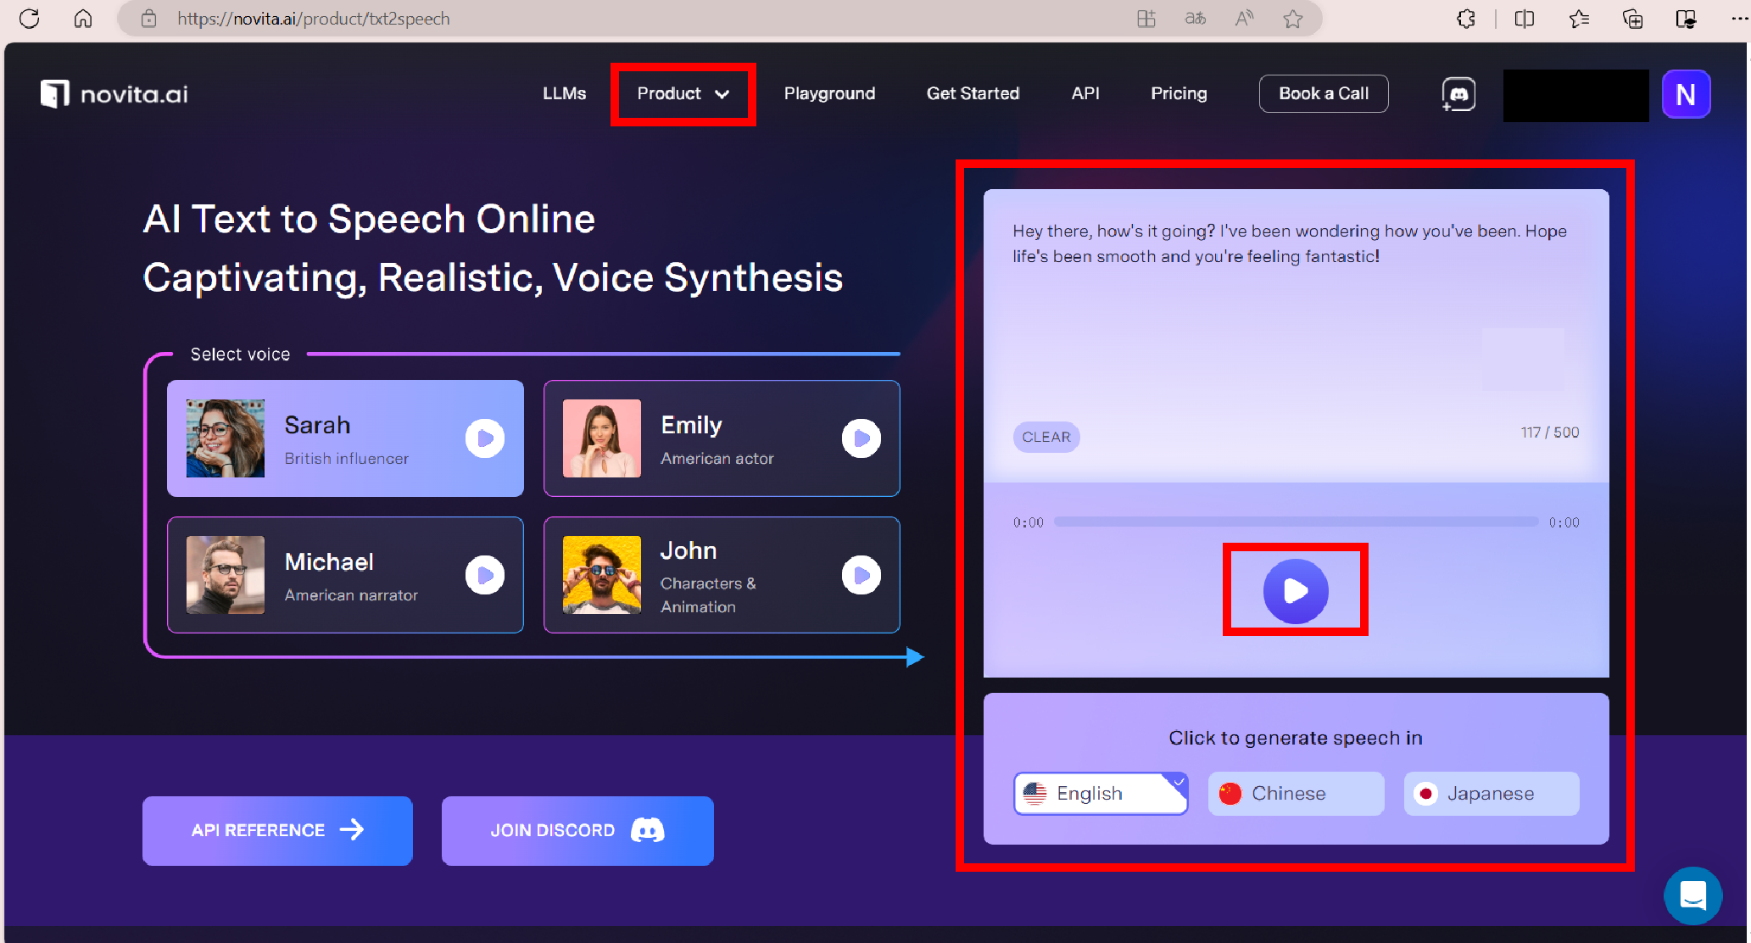Add page to browser favorites
This screenshot has width=1751, height=943.
click(1292, 19)
